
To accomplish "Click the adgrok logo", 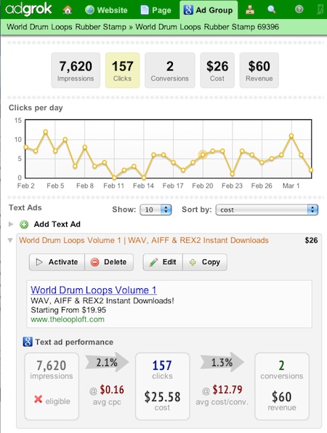I will click(28, 9).
